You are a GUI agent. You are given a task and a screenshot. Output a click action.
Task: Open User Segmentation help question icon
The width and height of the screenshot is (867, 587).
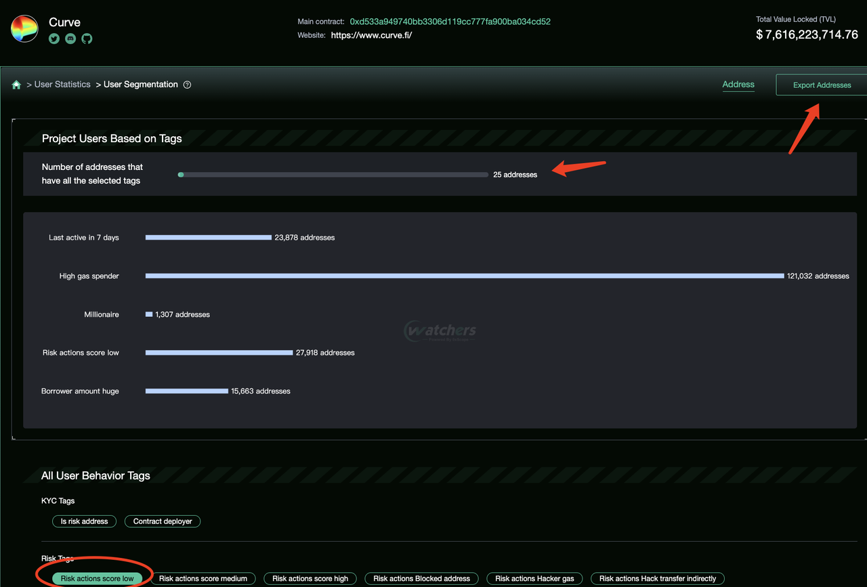(x=188, y=85)
